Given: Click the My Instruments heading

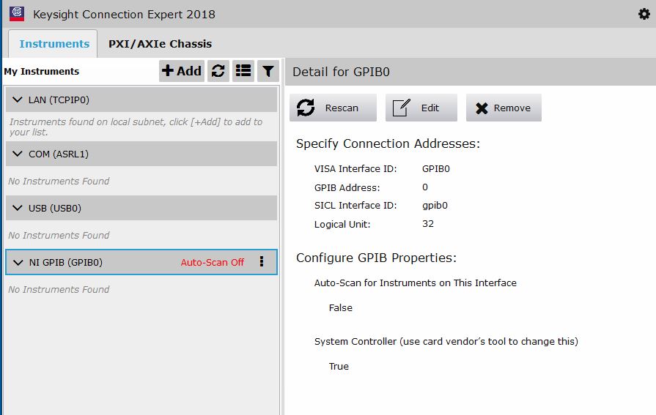Looking at the screenshot, I should [42, 72].
